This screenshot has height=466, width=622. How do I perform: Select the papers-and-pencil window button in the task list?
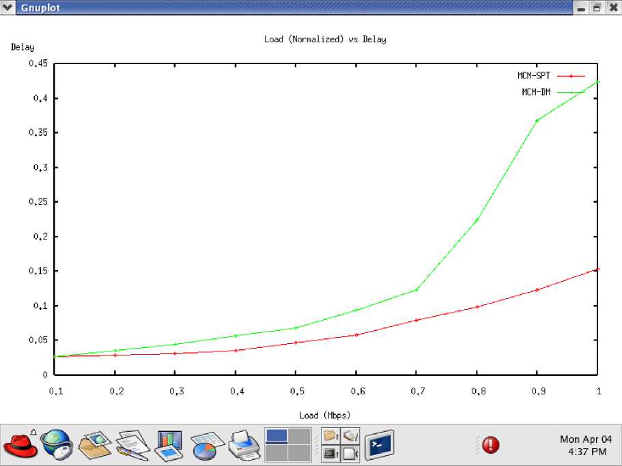[x=350, y=436]
